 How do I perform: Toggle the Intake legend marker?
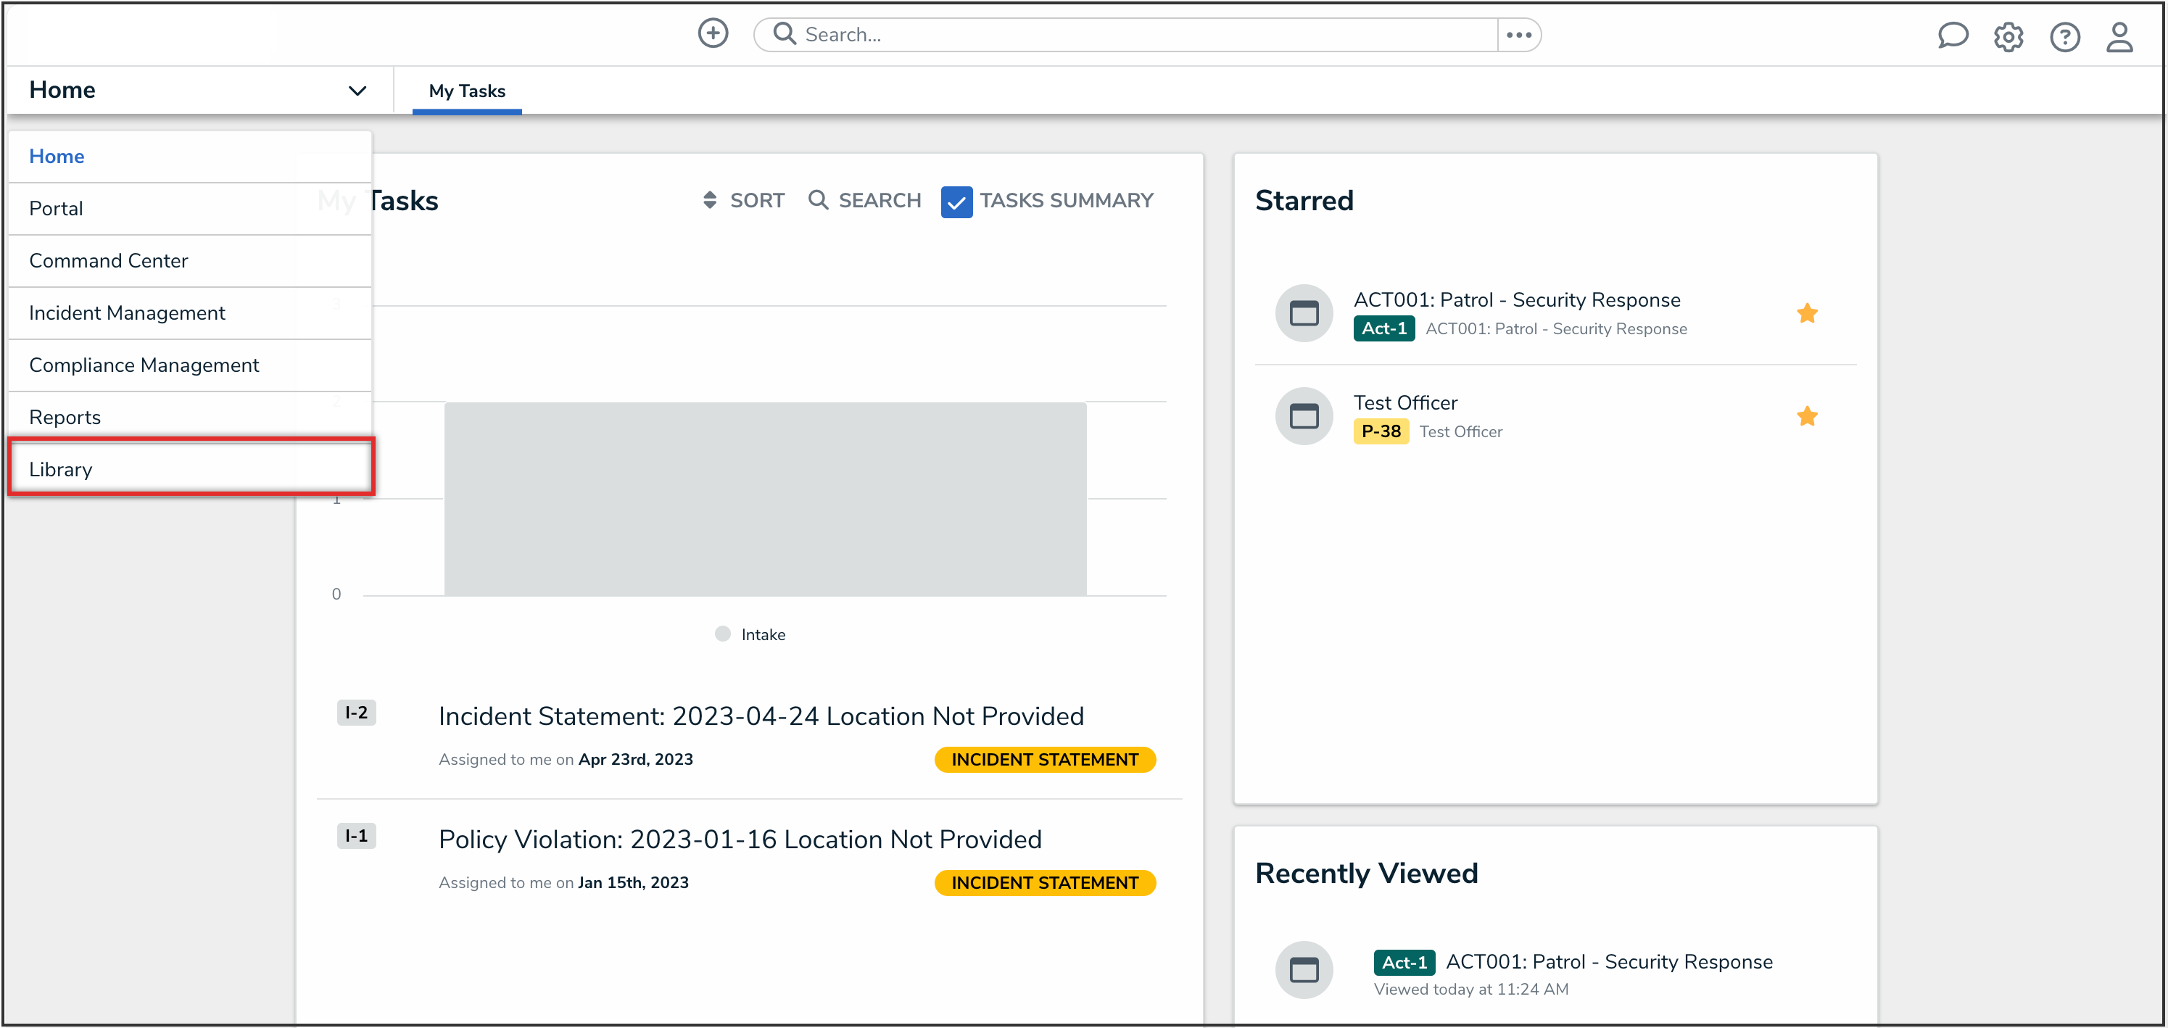coord(722,634)
